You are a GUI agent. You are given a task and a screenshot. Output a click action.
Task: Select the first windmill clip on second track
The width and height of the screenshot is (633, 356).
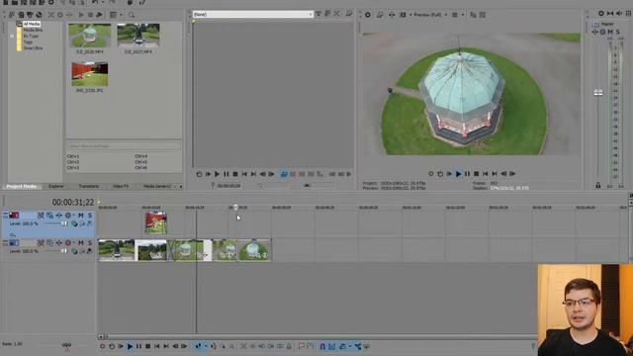pos(117,250)
